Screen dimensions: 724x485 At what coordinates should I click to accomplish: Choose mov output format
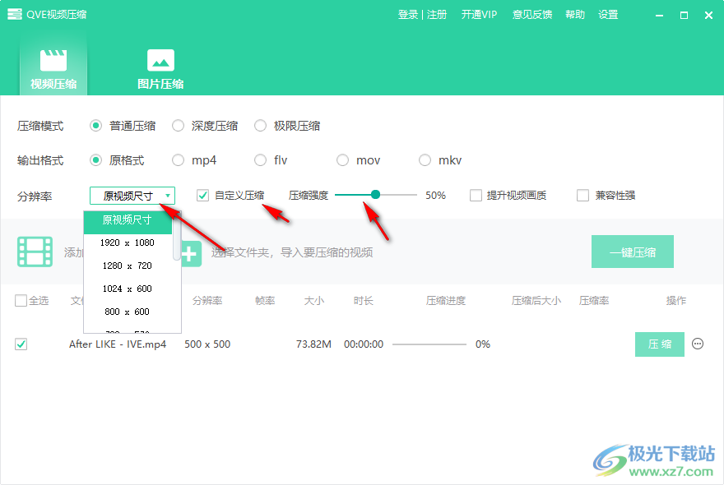342,160
